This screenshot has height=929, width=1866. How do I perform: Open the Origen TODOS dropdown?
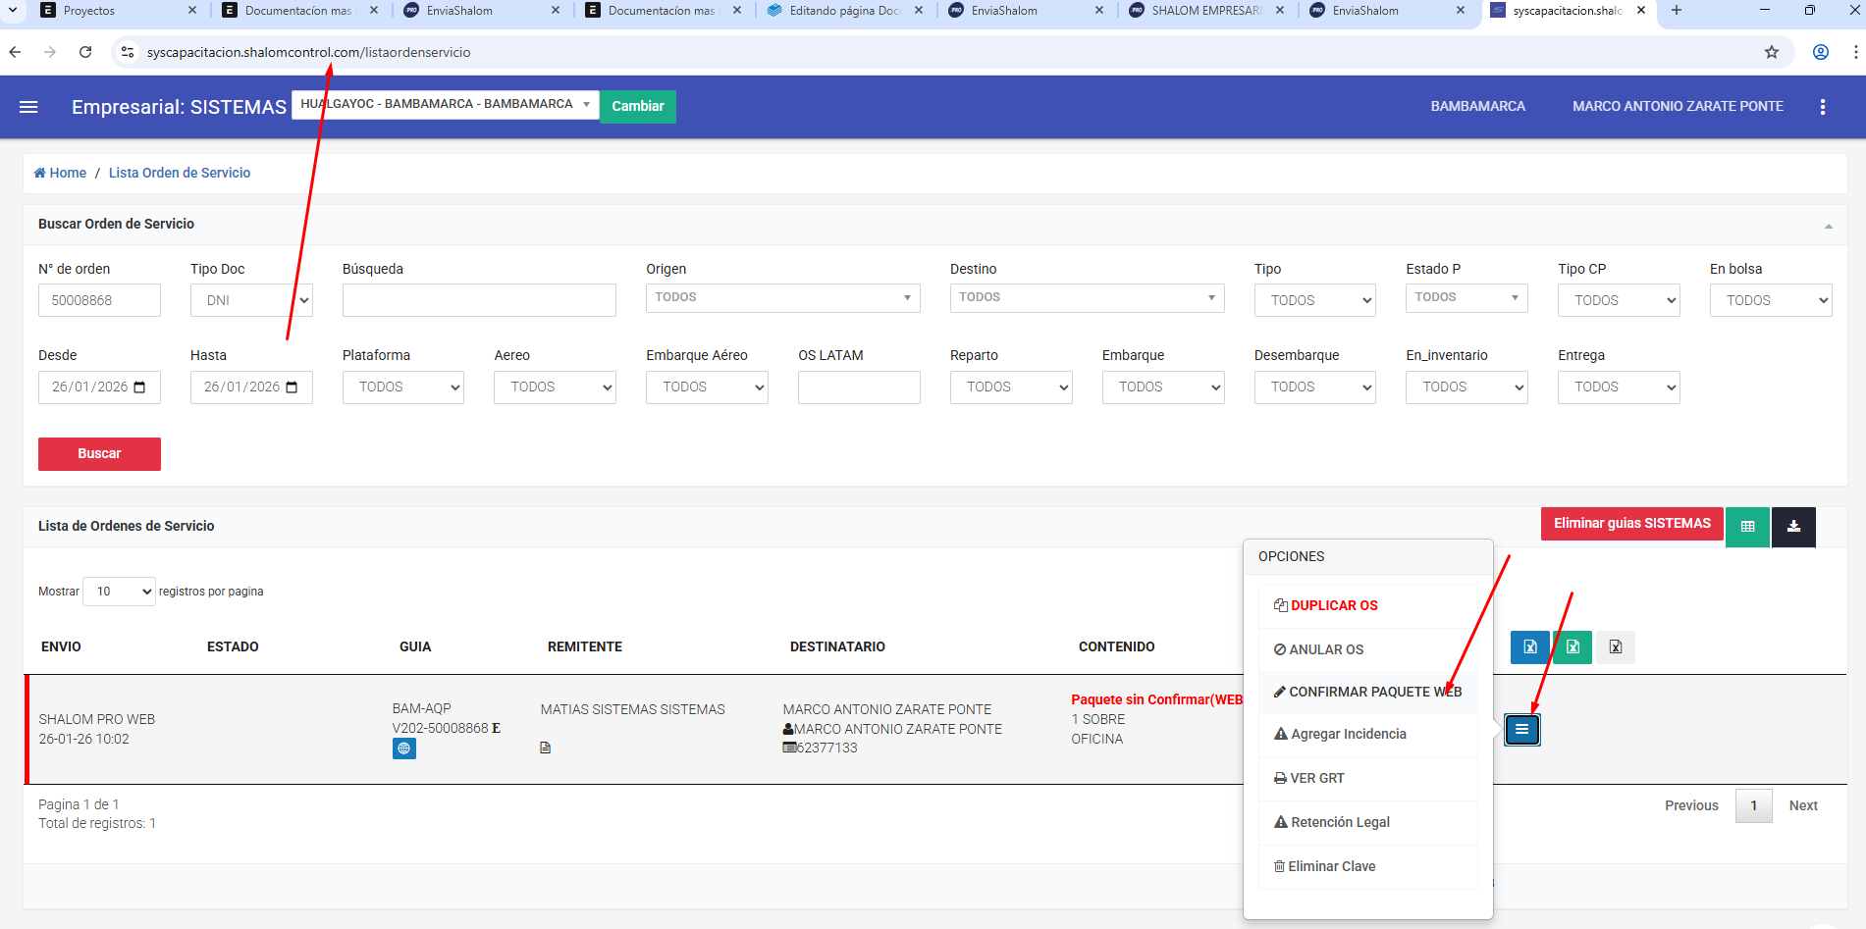782,297
